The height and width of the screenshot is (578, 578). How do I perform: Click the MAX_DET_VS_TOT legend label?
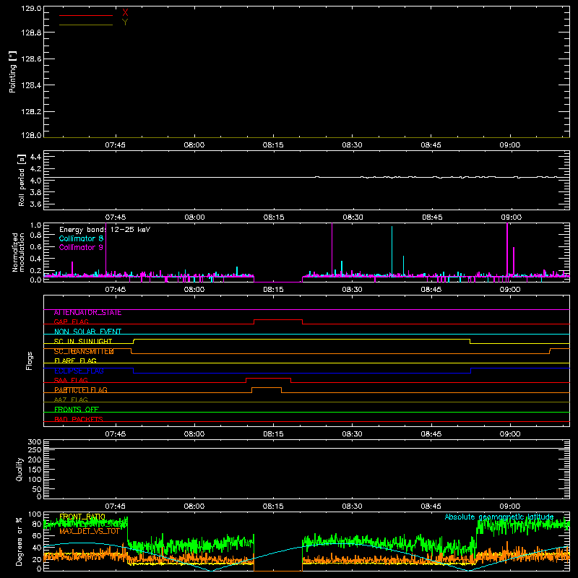(90, 531)
